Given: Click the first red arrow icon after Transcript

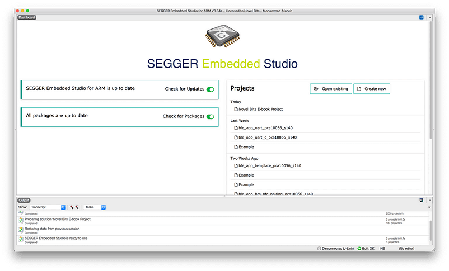Looking at the screenshot, I should (x=71, y=207).
